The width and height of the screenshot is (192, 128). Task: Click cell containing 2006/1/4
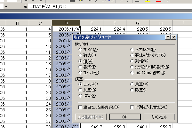point(66,29)
